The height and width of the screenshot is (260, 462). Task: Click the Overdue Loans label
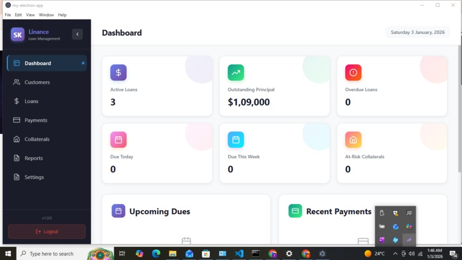tap(361, 89)
